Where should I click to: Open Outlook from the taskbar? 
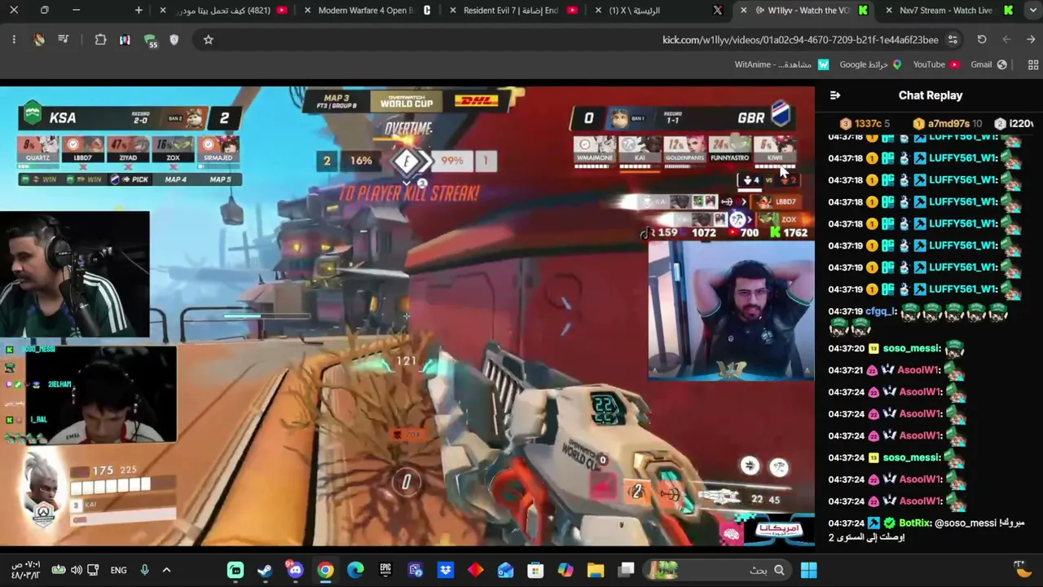point(505,570)
